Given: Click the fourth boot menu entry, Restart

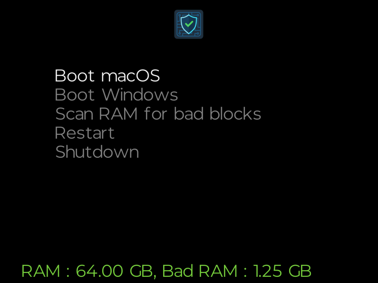Looking at the screenshot, I should [85, 133].
